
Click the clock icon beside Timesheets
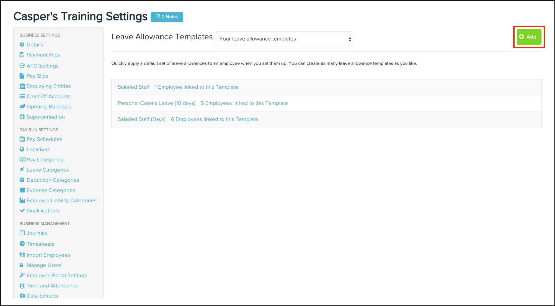tap(22, 244)
